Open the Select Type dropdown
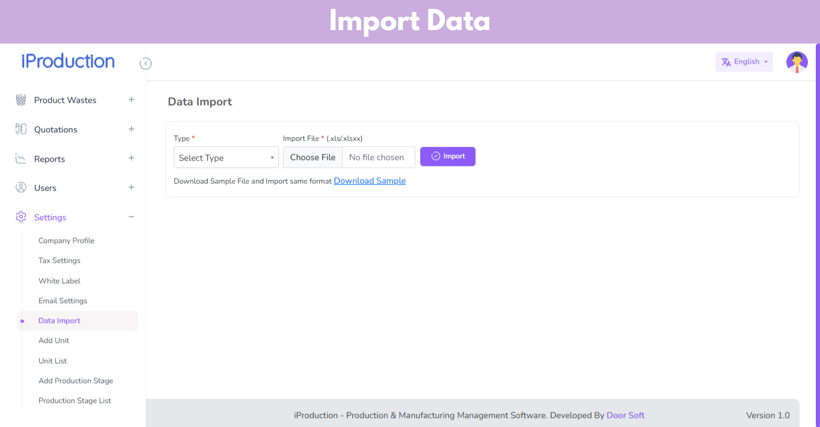The height and width of the screenshot is (427, 820). click(x=226, y=158)
